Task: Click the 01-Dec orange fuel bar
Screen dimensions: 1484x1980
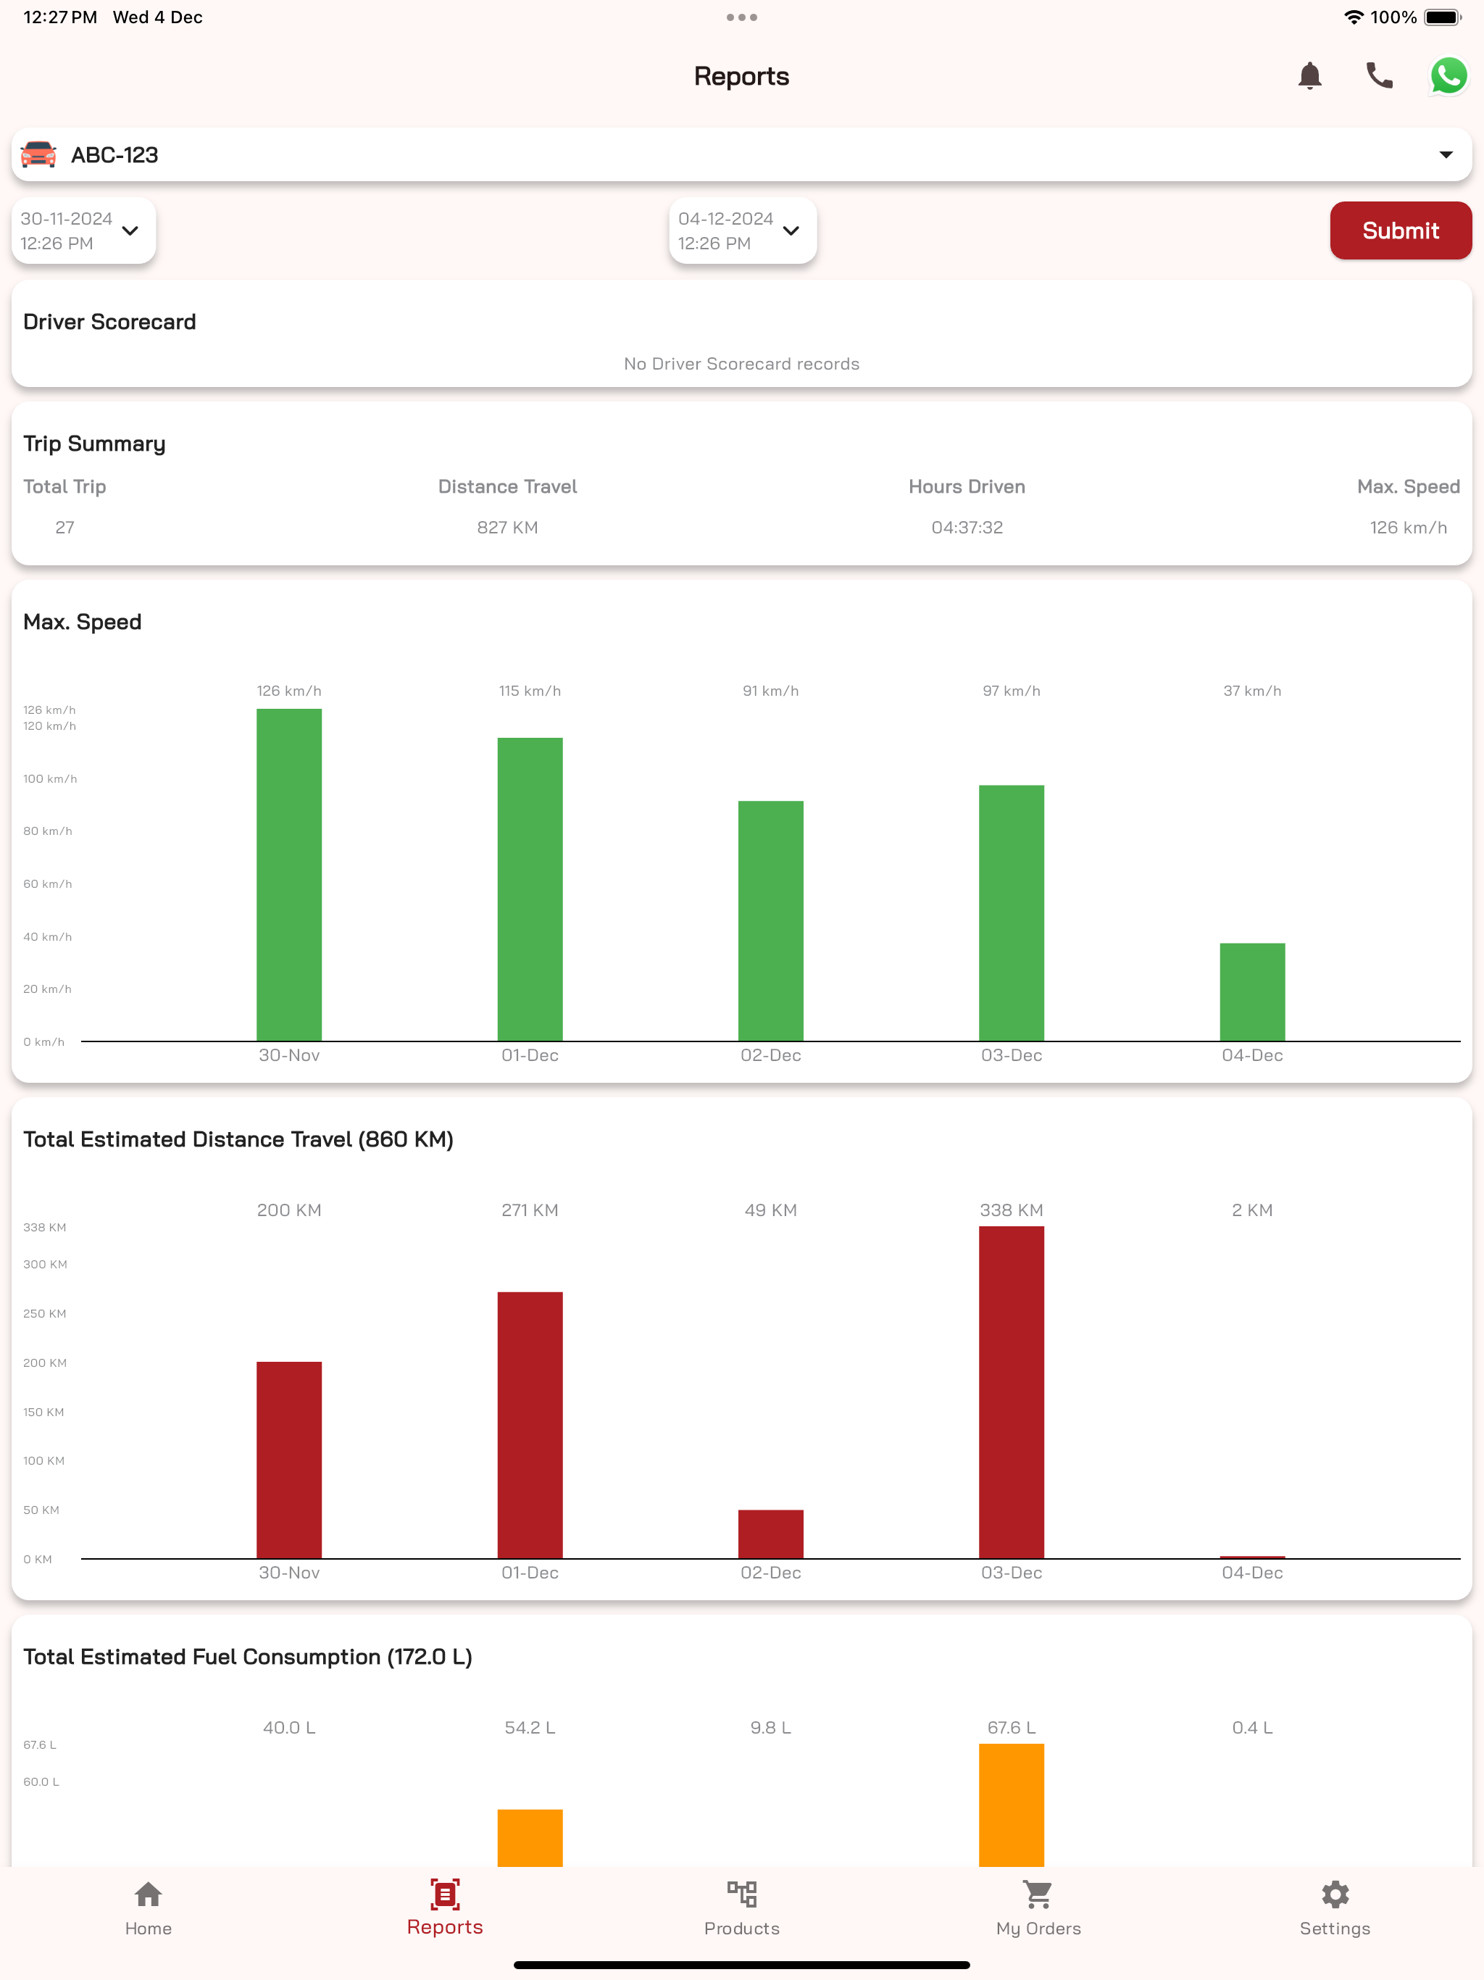Action: pos(530,1838)
